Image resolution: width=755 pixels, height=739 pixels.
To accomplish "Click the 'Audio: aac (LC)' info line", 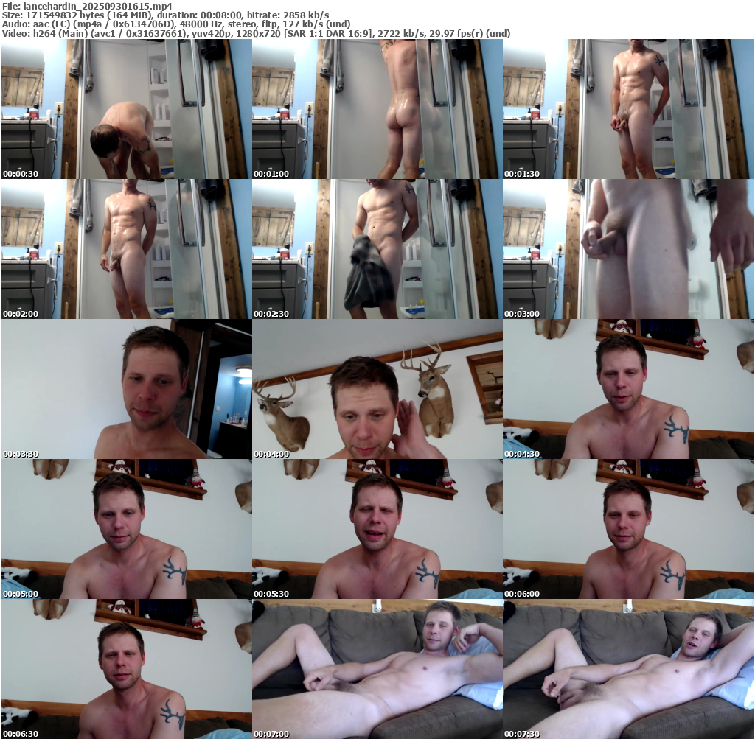I will click(176, 24).
